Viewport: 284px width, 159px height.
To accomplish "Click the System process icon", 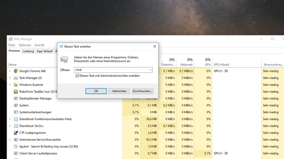I will pos(16,105).
